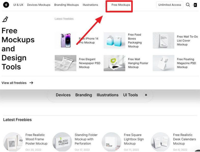Click the arrow next to View all freebies

[31, 83]
